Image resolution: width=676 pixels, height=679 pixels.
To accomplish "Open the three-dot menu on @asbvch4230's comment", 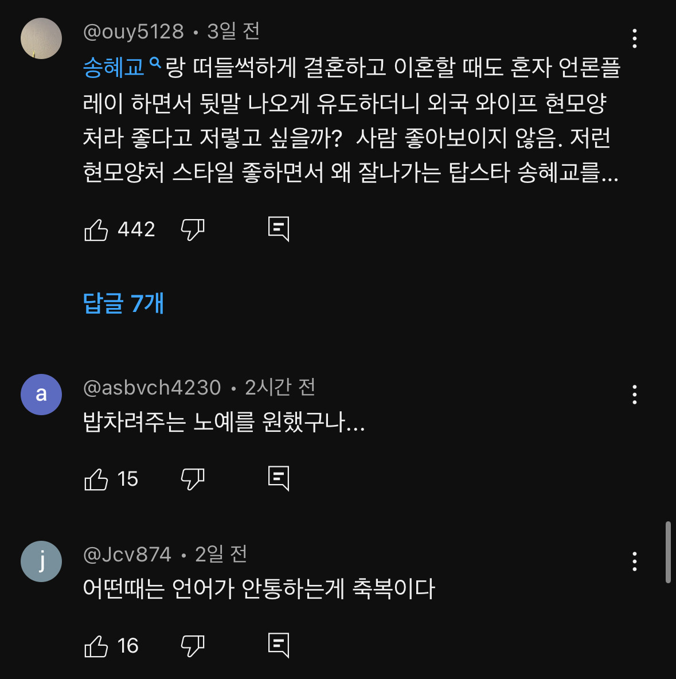I will pyautogui.click(x=634, y=395).
